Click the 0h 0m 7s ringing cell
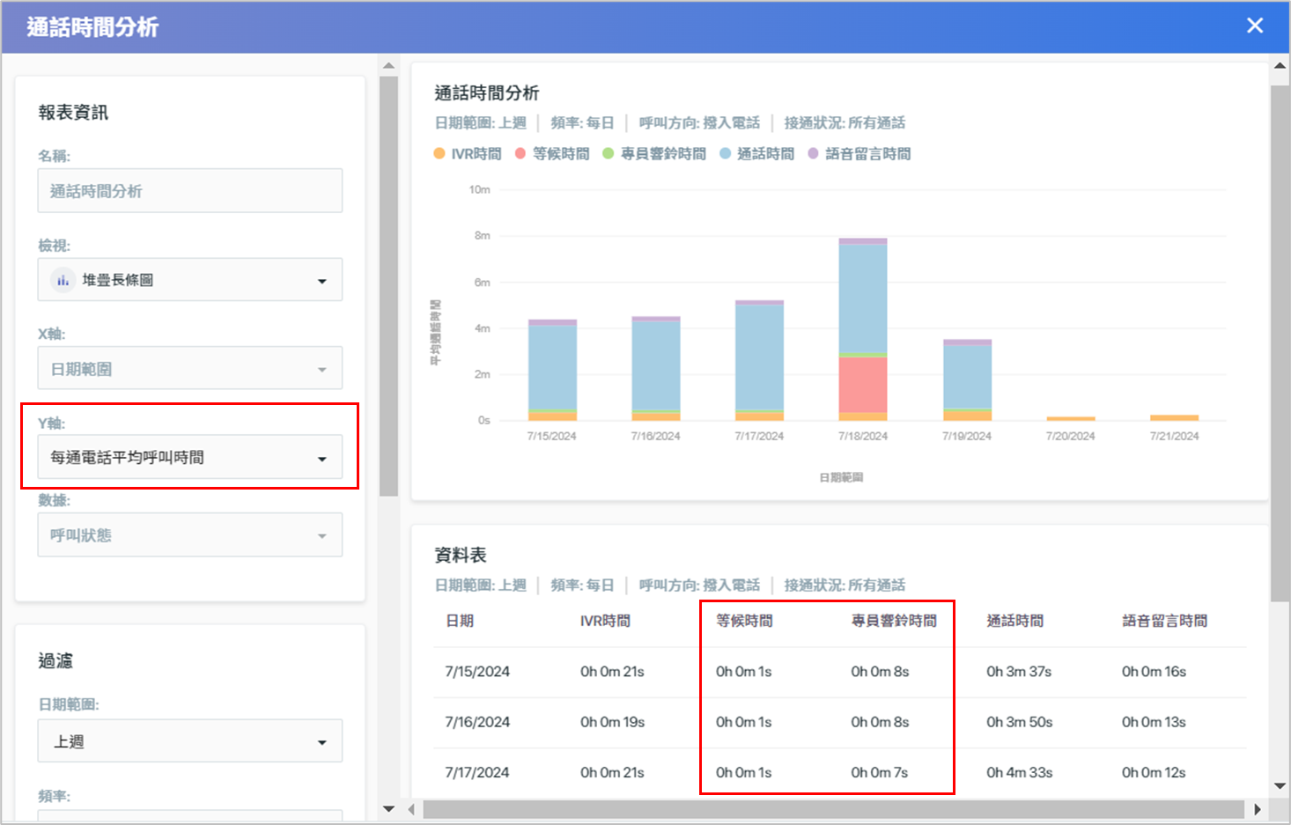The height and width of the screenshot is (825, 1291). pyautogui.click(x=880, y=772)
